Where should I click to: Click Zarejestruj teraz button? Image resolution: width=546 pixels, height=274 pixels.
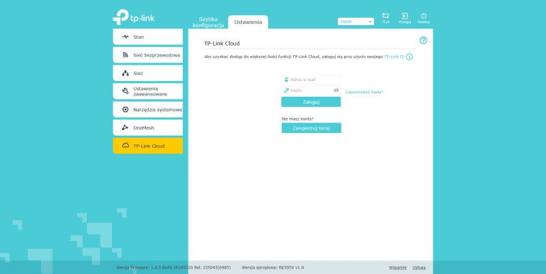[x=311, y=128]
